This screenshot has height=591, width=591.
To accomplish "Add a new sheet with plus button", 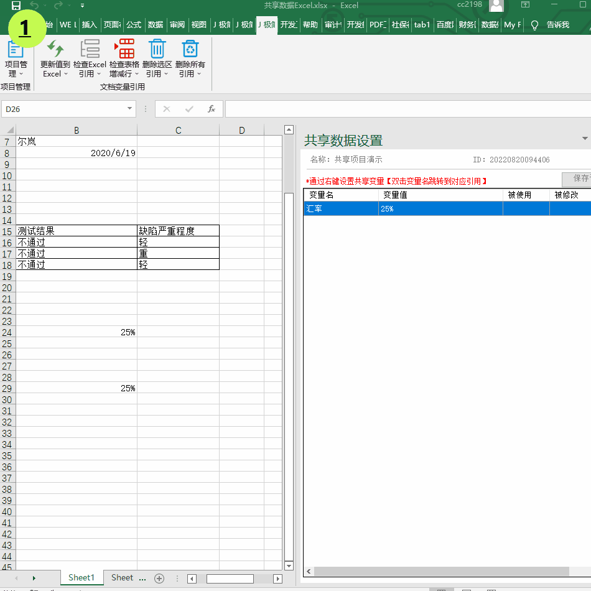I will [159, 578].
